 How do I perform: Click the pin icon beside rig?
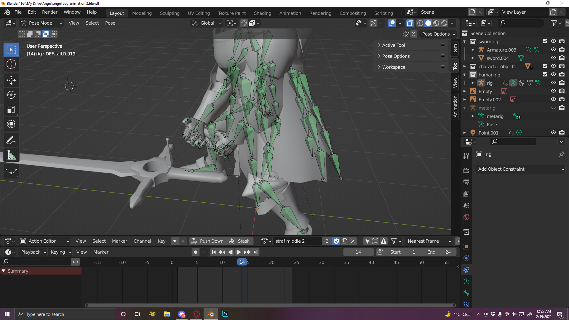coord(561,154)
